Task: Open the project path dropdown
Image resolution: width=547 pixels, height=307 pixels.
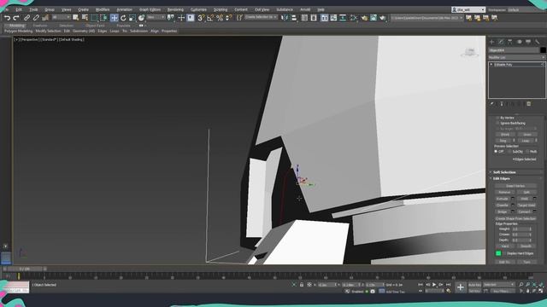Action: point(426,17)
